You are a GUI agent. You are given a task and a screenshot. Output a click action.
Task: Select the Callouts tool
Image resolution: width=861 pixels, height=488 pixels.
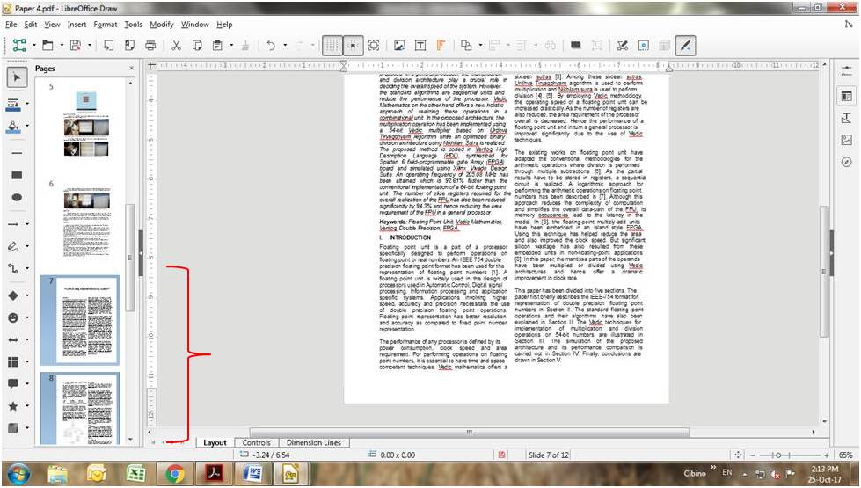coord(14,383)
